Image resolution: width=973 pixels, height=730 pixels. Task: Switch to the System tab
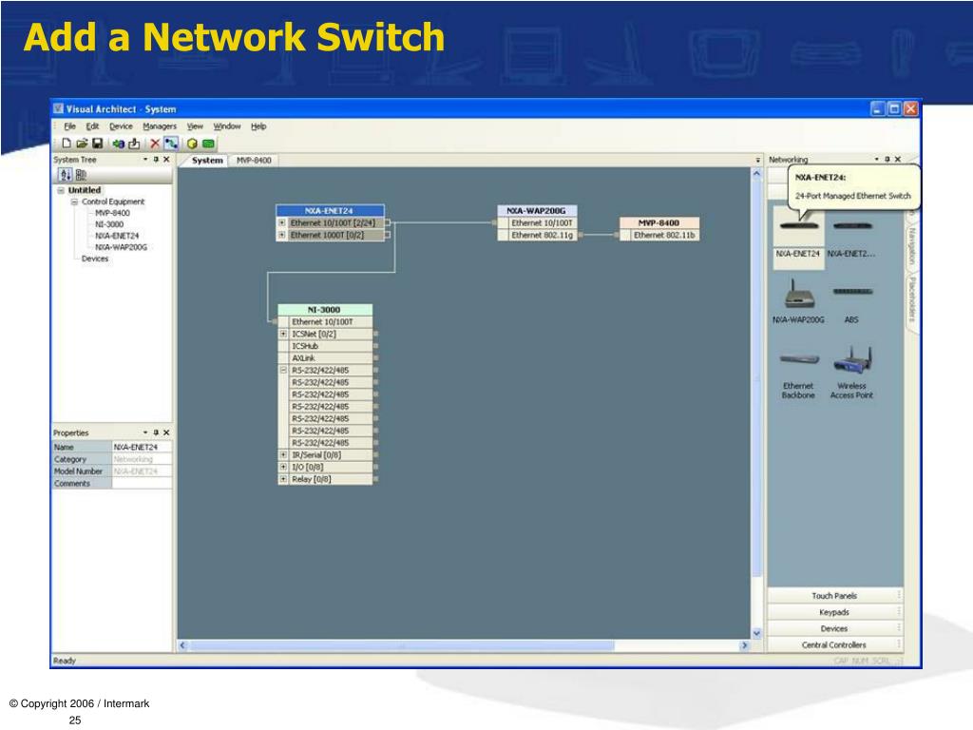[x=206, y=160]
